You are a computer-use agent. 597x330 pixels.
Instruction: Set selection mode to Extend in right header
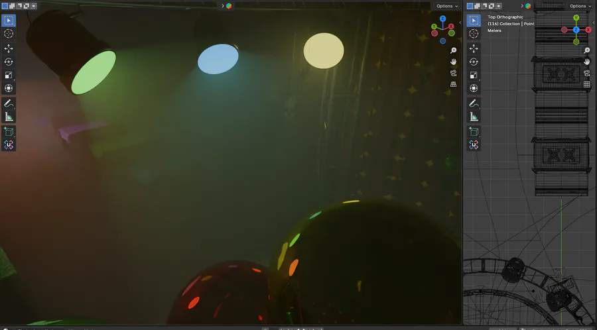(477, 6)
